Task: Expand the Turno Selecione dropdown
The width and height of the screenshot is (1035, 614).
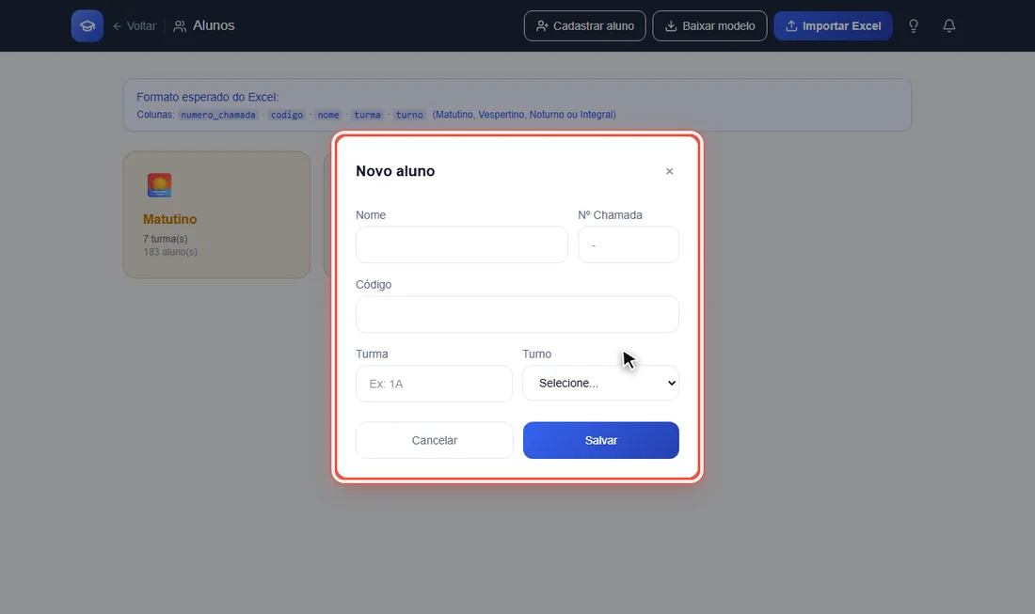Action: pyautogui.click(x=600, y=384)
